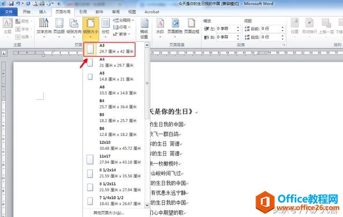The width and height of the screenshot is (343, 217).
Task: Open Customize Quick Access Toolbar dropdown
Action: 58,4
